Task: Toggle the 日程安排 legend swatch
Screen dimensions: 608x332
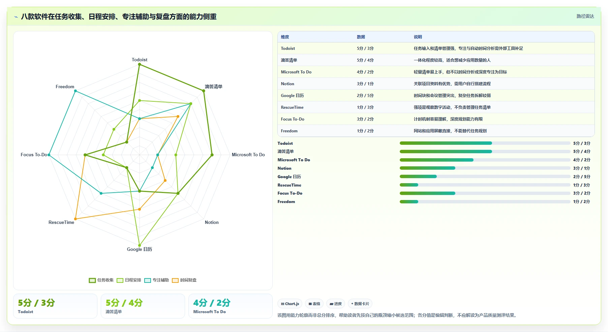Action: pyautogui.click(x=120, y=280)
